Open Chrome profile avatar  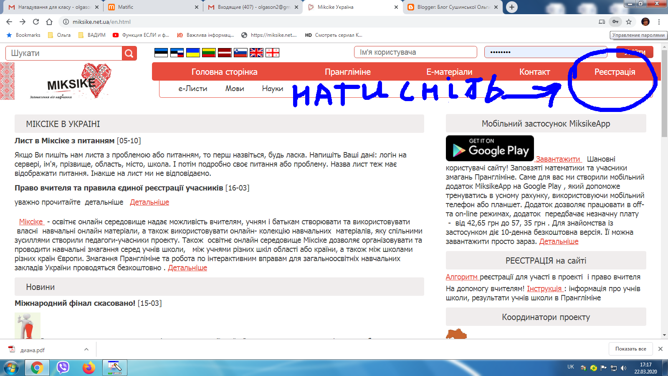pos(645,22)
